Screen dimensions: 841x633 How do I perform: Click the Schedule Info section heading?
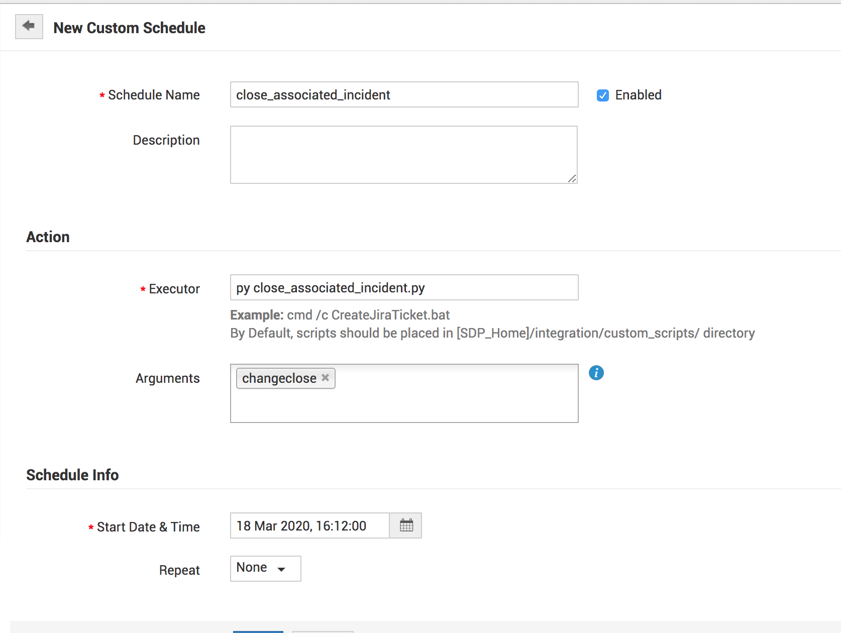point(72,475)
